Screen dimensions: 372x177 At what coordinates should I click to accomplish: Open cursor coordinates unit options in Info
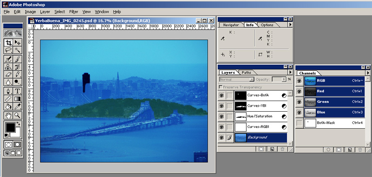223,54
